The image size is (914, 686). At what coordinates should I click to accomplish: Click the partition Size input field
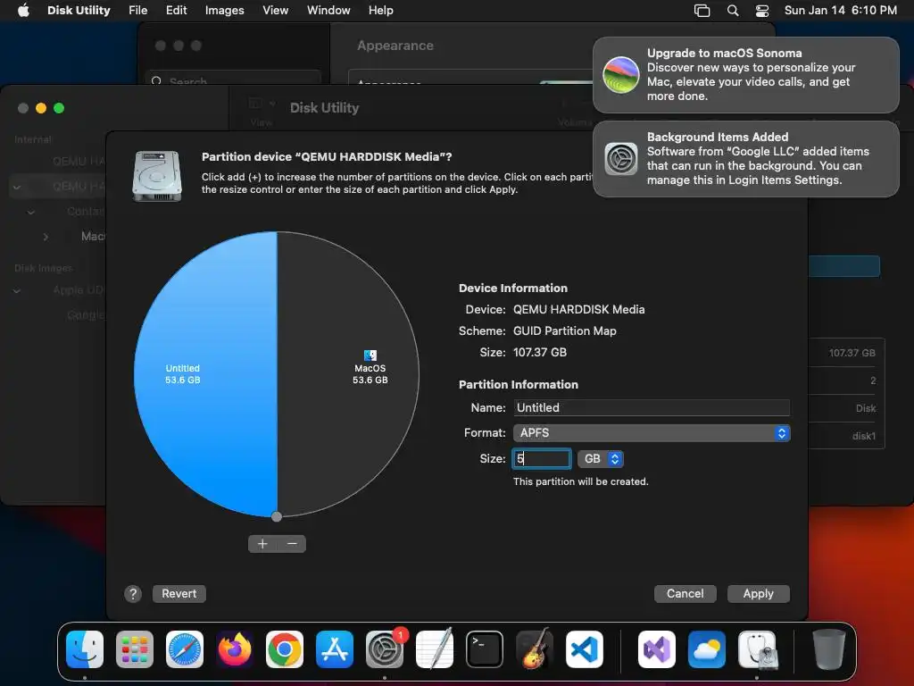[542, 459]
